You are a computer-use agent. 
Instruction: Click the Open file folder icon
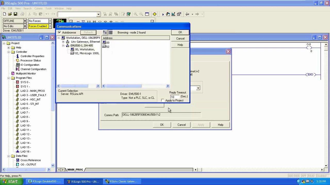click(x=10, y=14)
